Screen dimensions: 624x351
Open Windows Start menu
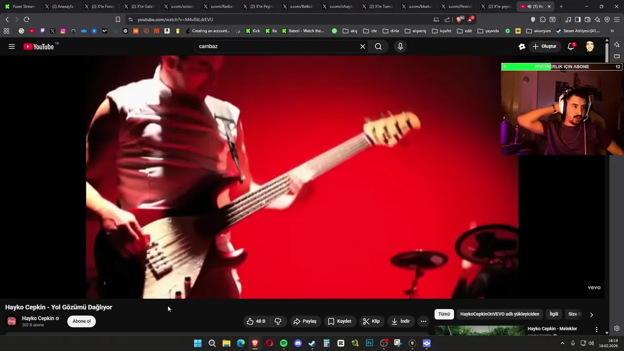pos(197,343)
